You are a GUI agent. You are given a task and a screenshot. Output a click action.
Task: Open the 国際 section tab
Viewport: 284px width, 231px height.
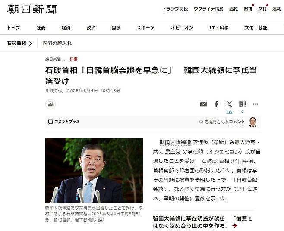pyautogui.click(x=116, y=28)
